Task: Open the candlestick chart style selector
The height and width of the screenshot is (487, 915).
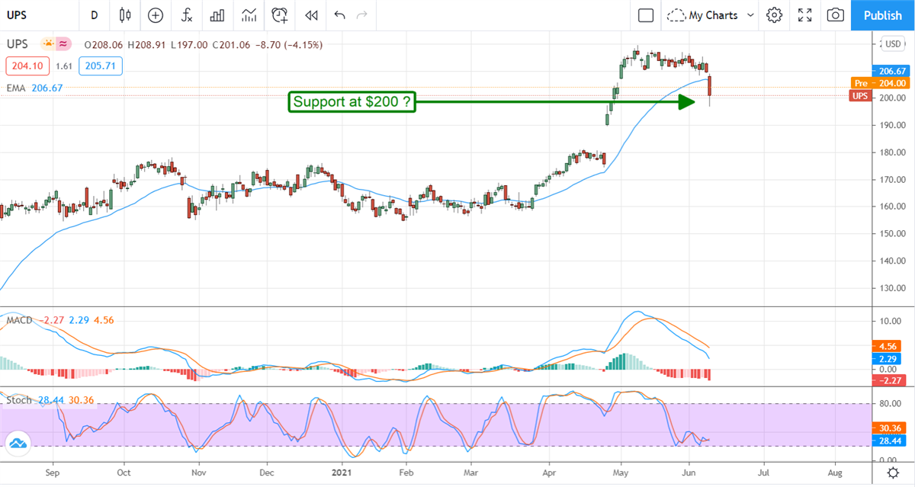Action: click(x=126, y=14)
